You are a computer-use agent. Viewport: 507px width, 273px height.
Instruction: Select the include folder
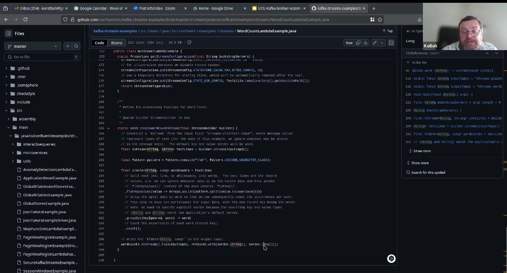click(x=23, y=102)
